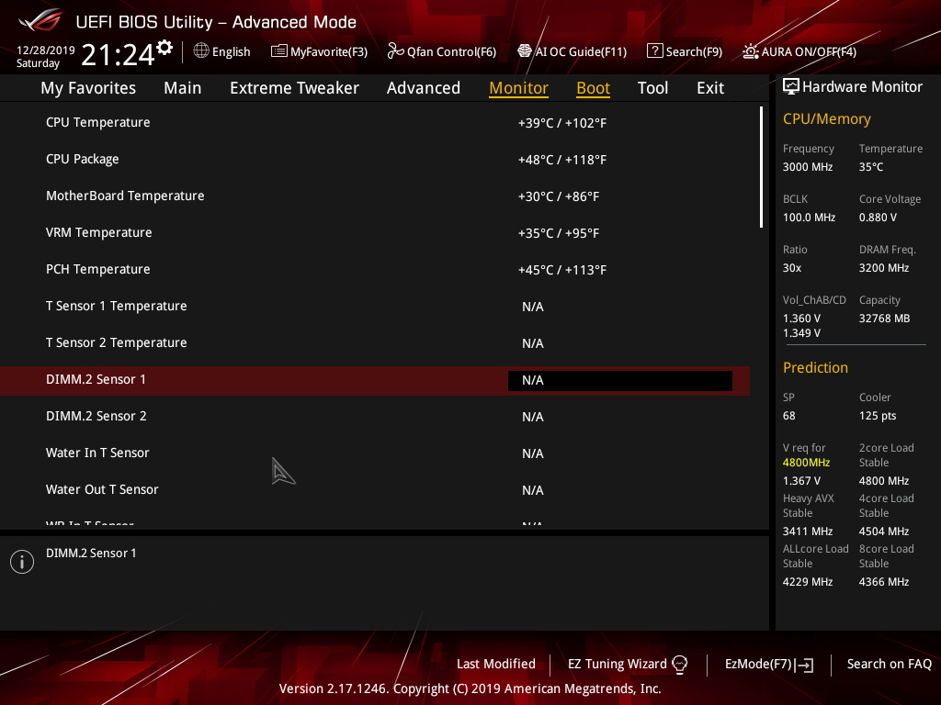
Task: Click Last Modified button
Action: 495,664
